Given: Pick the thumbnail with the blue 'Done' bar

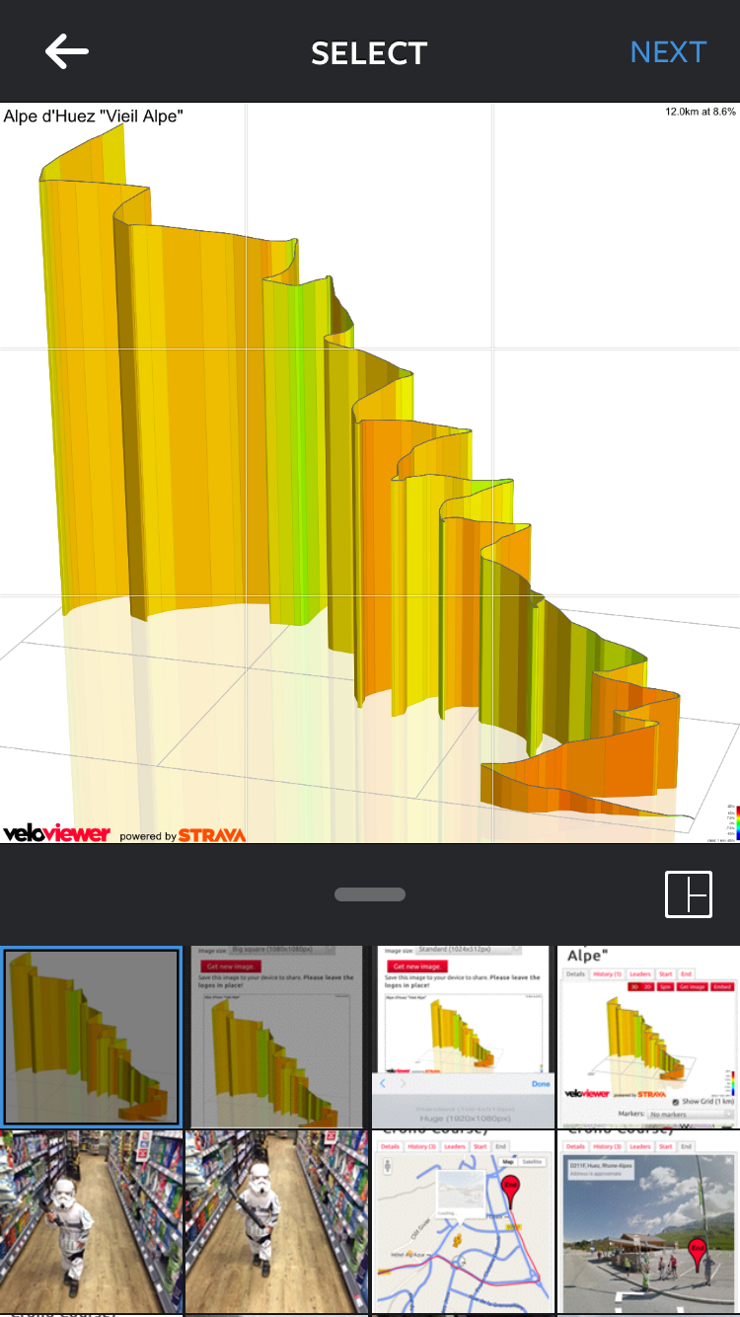Looking at the screenshot, I should pyautogui.click(x=464, y=1037).
